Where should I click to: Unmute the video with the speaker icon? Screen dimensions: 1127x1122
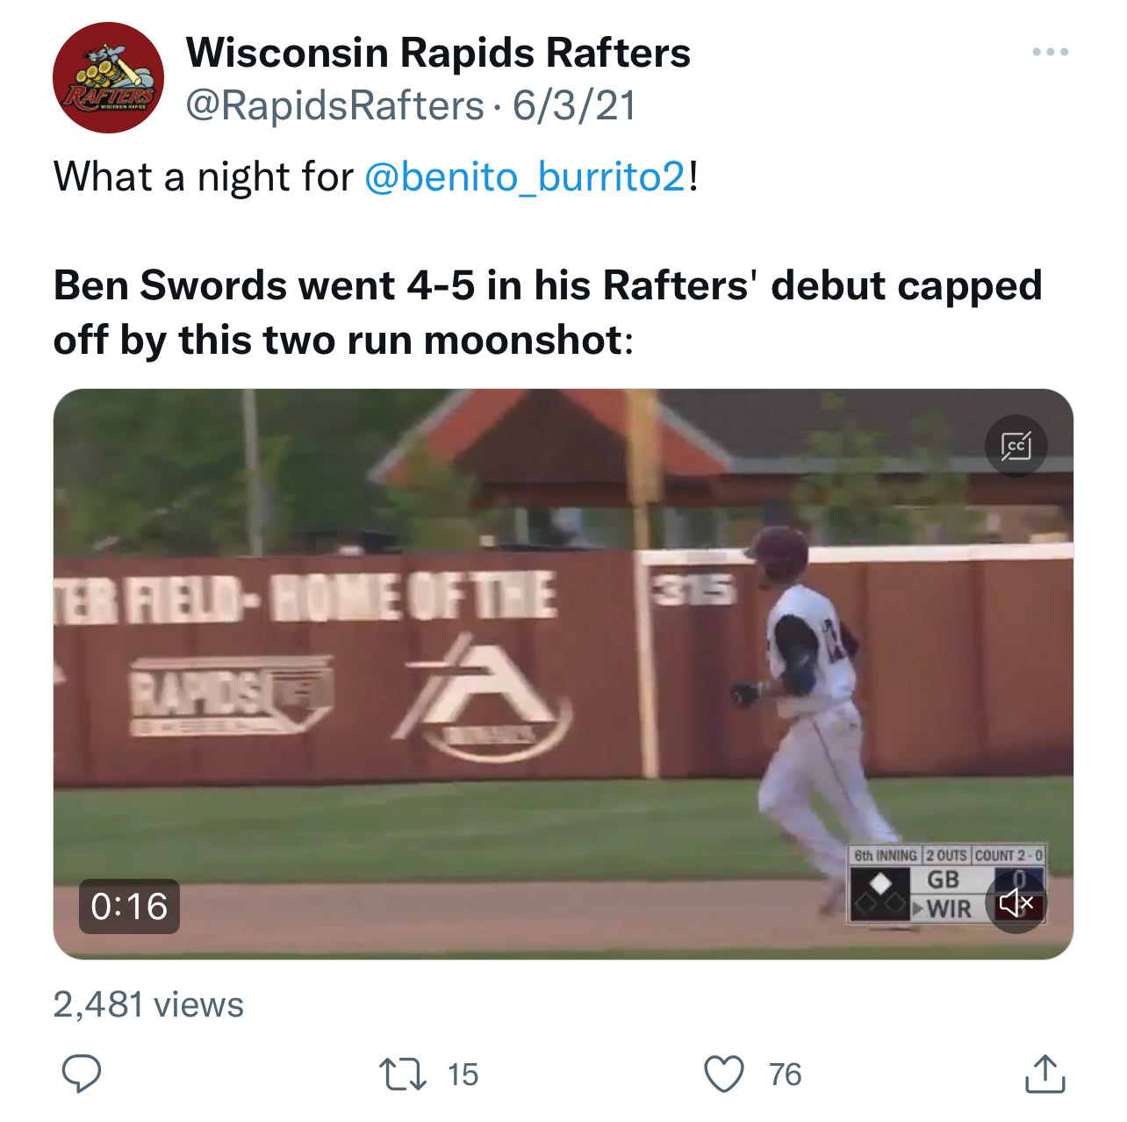pyautogui.click(x=1016, y=902)
